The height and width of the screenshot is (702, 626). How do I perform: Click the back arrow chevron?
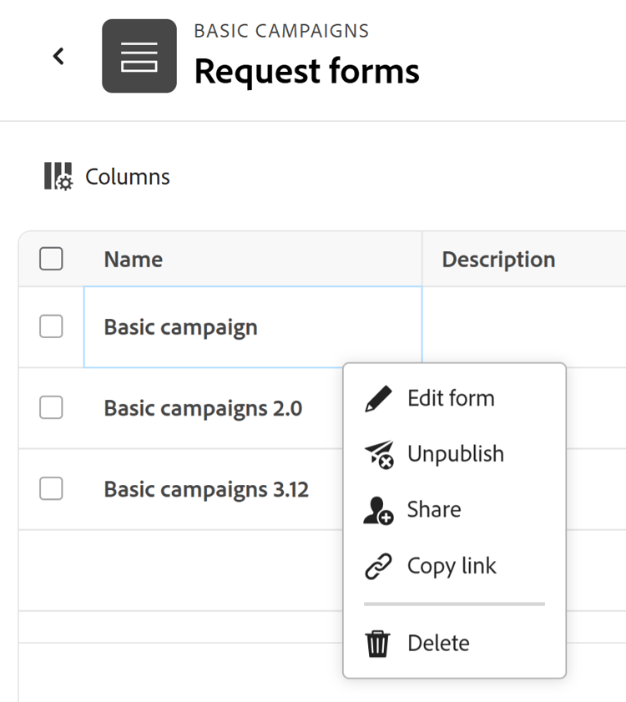(58, 56)
